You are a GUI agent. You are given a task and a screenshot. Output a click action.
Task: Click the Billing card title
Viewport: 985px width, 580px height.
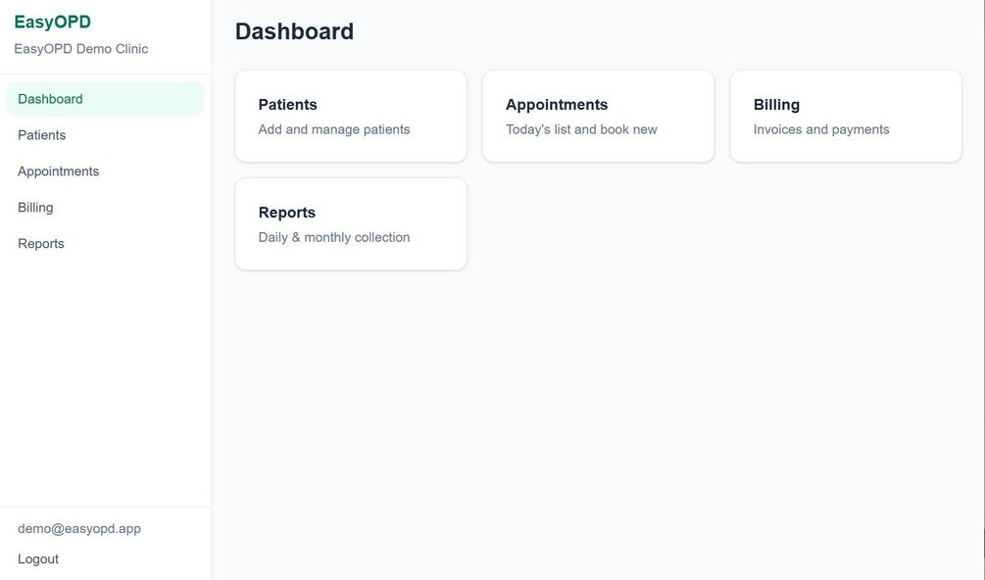click(776, 105)
